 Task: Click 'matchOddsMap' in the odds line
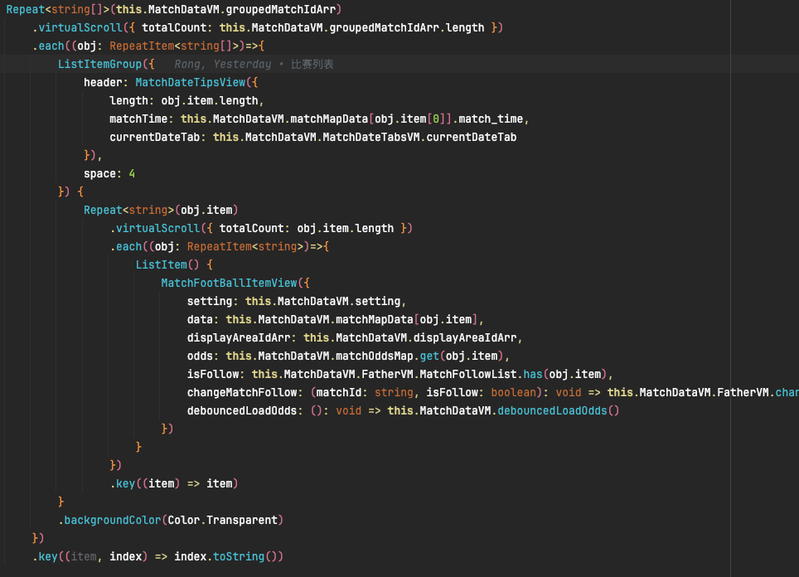(x=375, y=356)
